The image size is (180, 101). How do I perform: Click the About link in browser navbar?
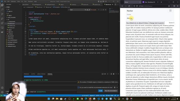tap(129, 18)
